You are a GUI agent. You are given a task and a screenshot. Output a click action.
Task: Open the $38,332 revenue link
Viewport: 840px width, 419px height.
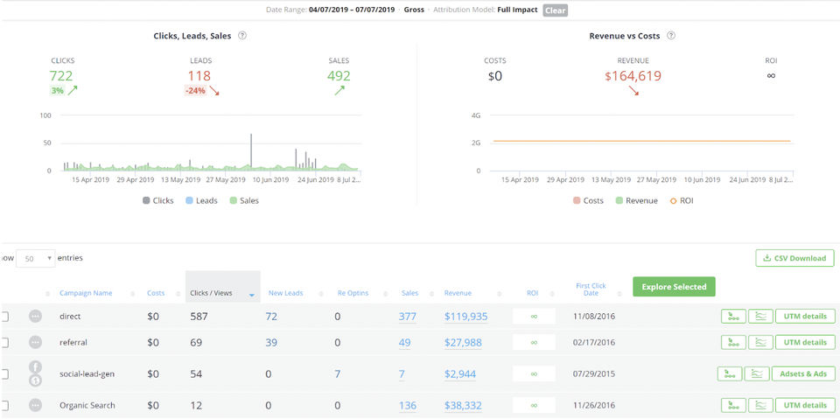coord(463,406)
